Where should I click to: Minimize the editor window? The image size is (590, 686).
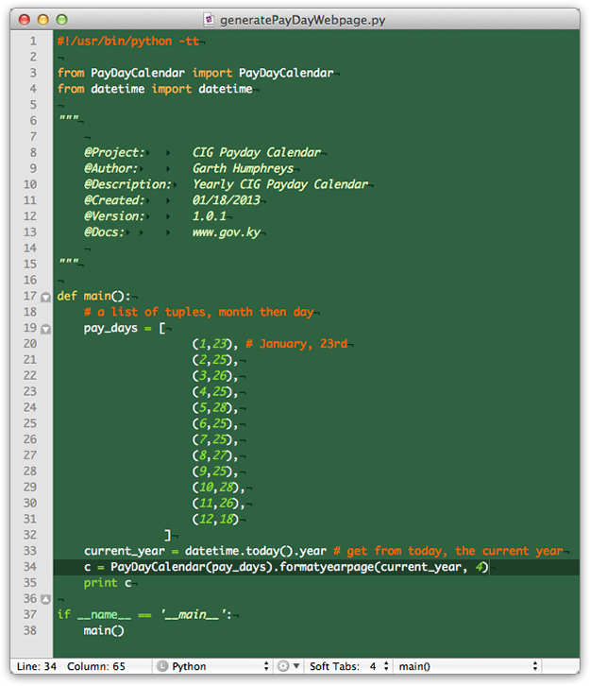(x=42, y=20)
